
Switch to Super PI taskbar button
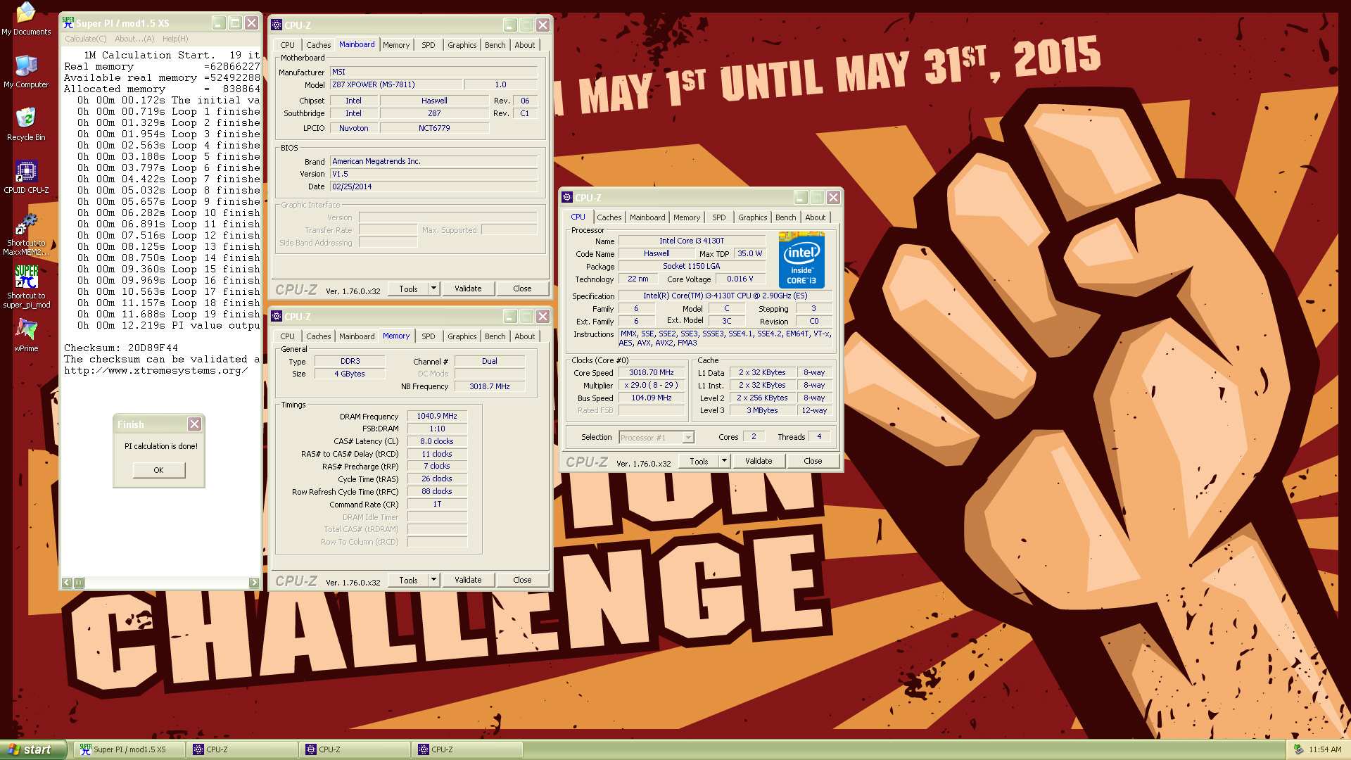[x=129, y=749]
